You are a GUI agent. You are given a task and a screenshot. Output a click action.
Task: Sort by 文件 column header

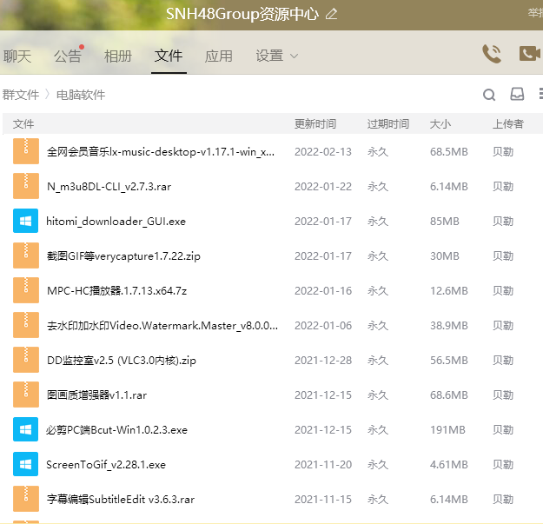click(23, 123)
